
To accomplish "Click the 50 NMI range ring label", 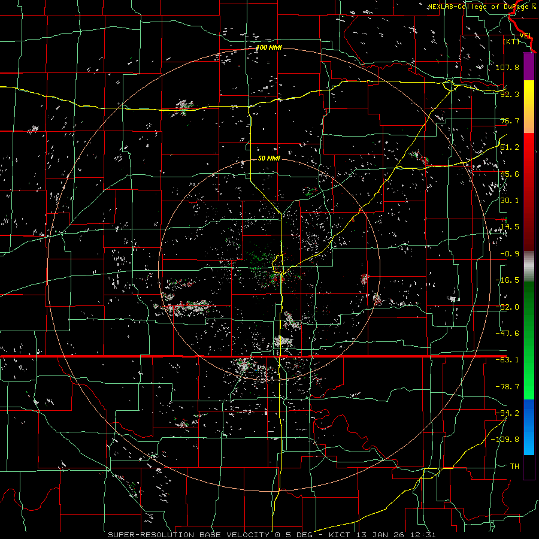I will pyautogui.click(x=269, y=159).
